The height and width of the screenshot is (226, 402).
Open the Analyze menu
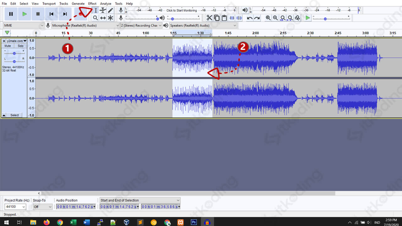106,3
